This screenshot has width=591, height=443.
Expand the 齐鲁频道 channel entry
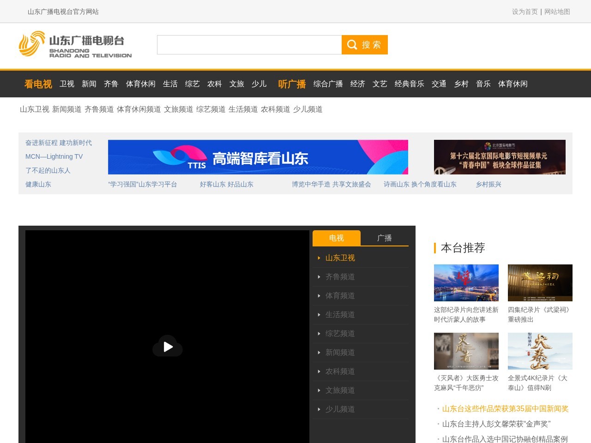pos(340,276)
